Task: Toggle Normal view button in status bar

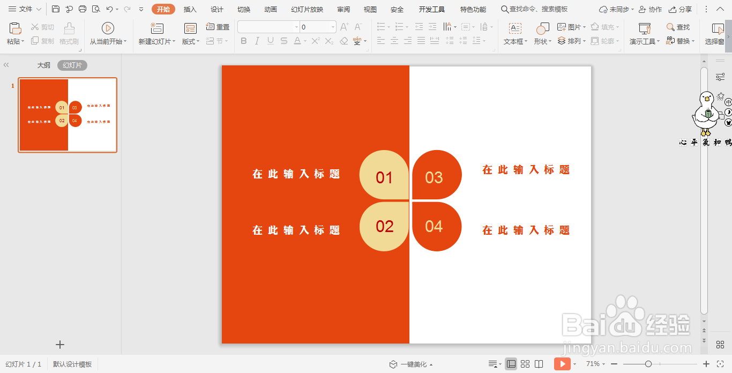Action: point(511,364)
